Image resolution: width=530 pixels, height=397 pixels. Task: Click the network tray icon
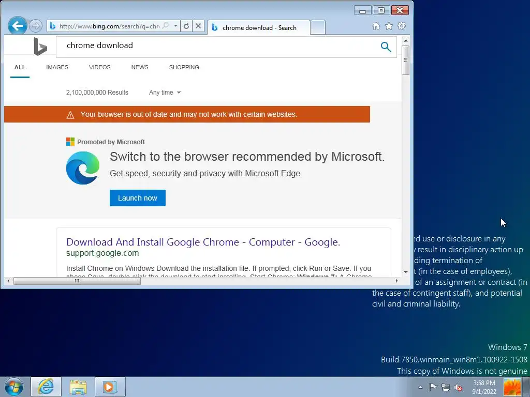[x=446, y=387]
